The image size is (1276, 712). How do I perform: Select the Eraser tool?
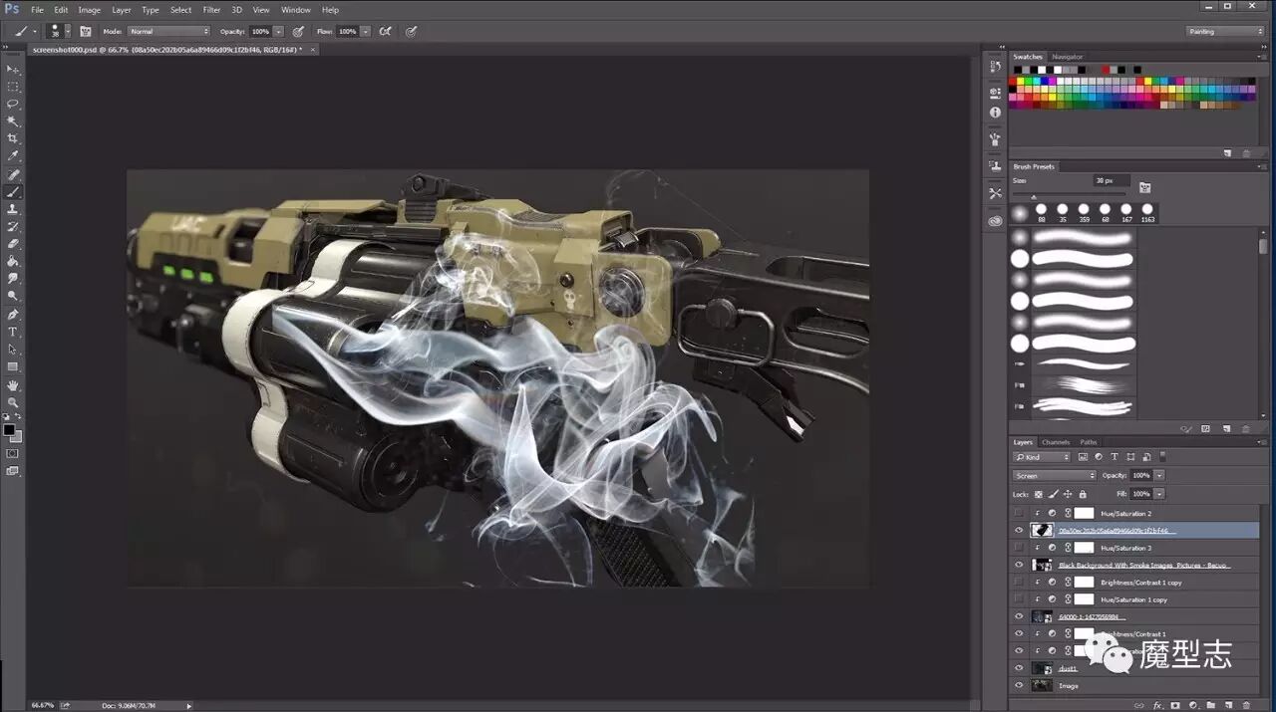coord(13,244)
